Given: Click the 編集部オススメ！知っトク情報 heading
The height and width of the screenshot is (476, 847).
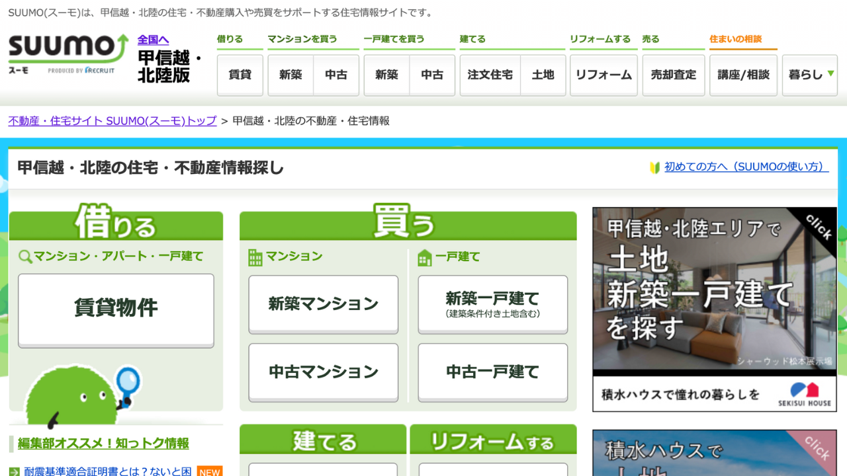Looking at the screenshot, I should click(x=103, y=443).
